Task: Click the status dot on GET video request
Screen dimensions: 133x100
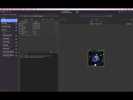Action: [16, 24]
